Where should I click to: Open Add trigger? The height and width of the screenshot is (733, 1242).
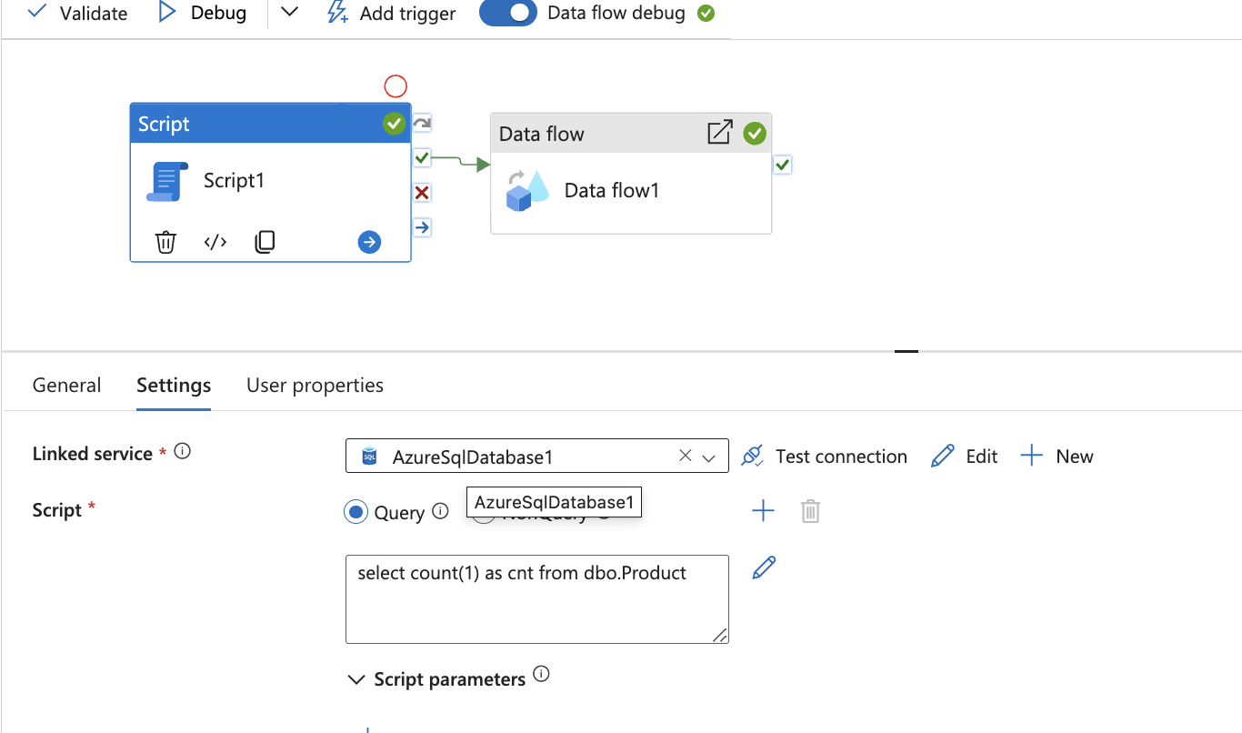(x=391, y=14)
